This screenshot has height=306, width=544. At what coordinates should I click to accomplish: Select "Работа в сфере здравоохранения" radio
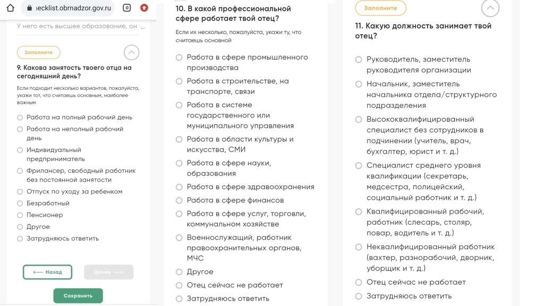click(179, 187)
